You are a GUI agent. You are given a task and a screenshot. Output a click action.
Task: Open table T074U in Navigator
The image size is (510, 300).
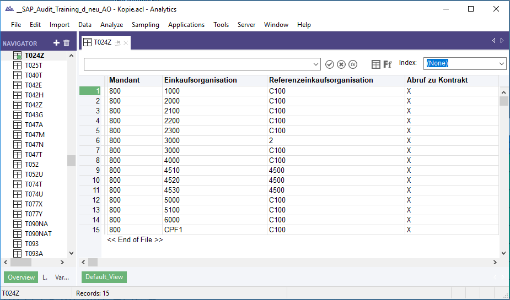[34, 194]
